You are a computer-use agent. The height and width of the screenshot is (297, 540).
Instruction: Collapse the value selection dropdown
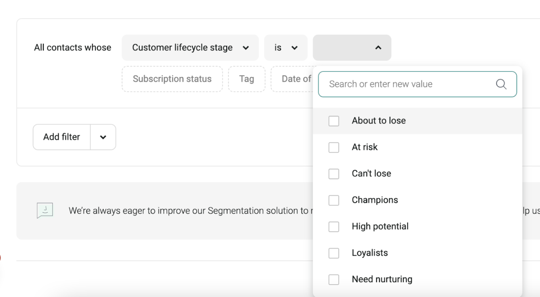coord(378,47)
